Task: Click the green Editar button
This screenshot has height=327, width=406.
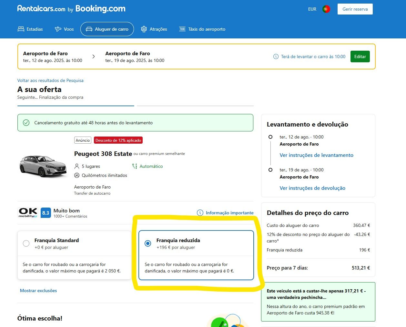Action: tap(360, 56)
